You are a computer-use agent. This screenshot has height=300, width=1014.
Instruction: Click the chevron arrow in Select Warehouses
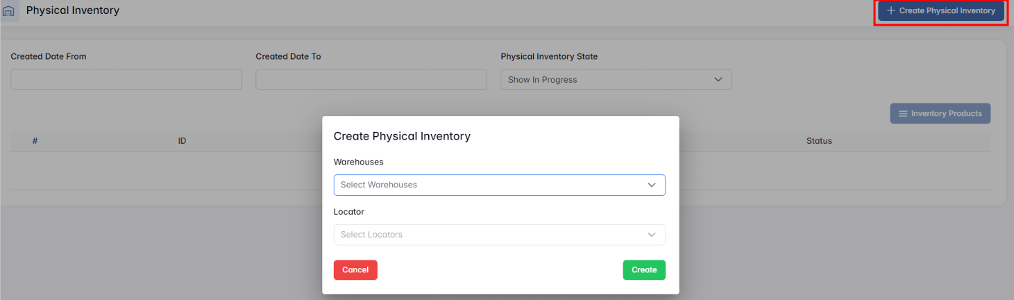651,185
